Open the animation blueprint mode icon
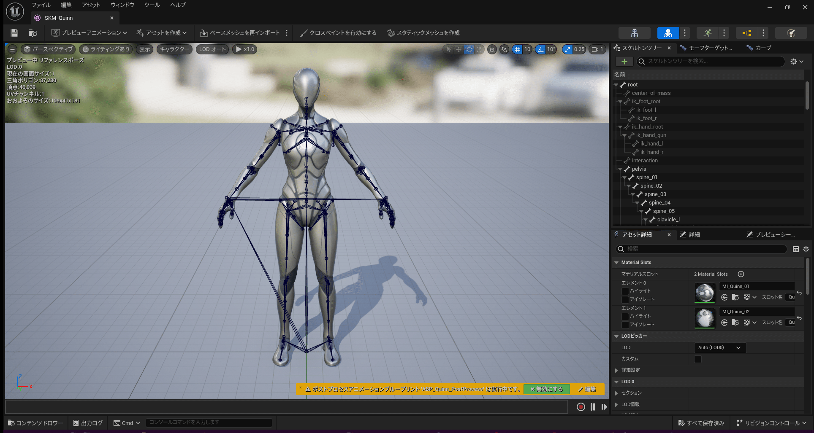The height and width of the screenshot is (433, 814). [x=746, y=33]
